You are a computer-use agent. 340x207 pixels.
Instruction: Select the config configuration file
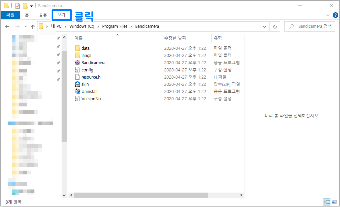coord(86,70)
